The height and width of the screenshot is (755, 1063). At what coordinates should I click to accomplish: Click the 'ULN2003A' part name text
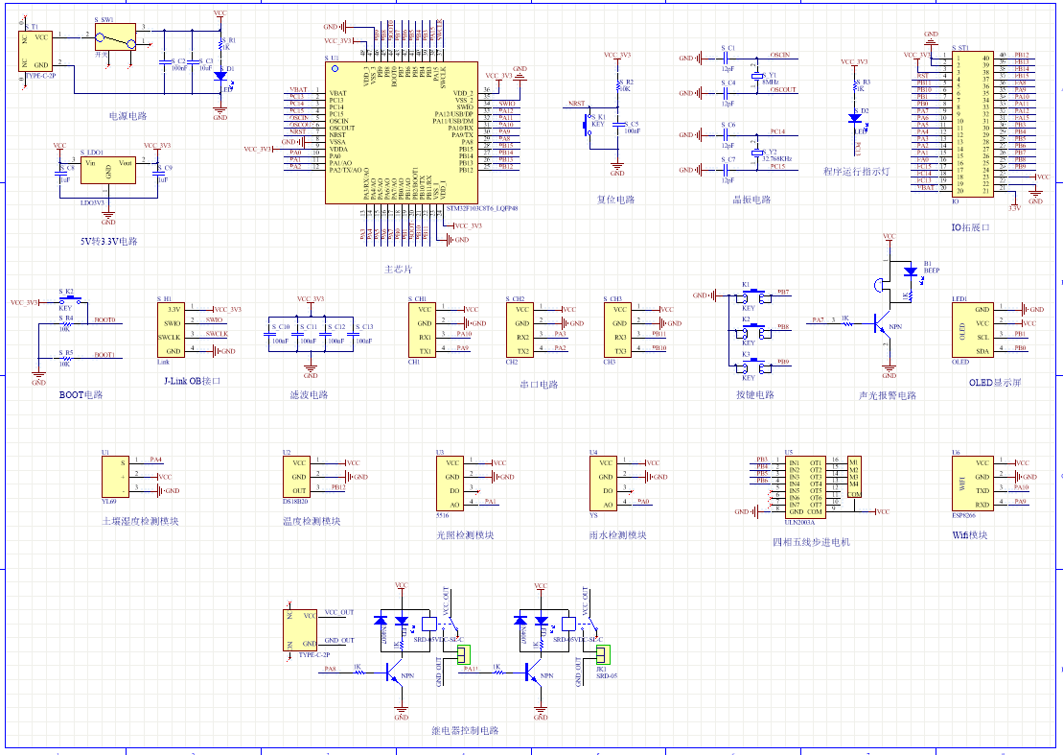click(x=800, y=522)
